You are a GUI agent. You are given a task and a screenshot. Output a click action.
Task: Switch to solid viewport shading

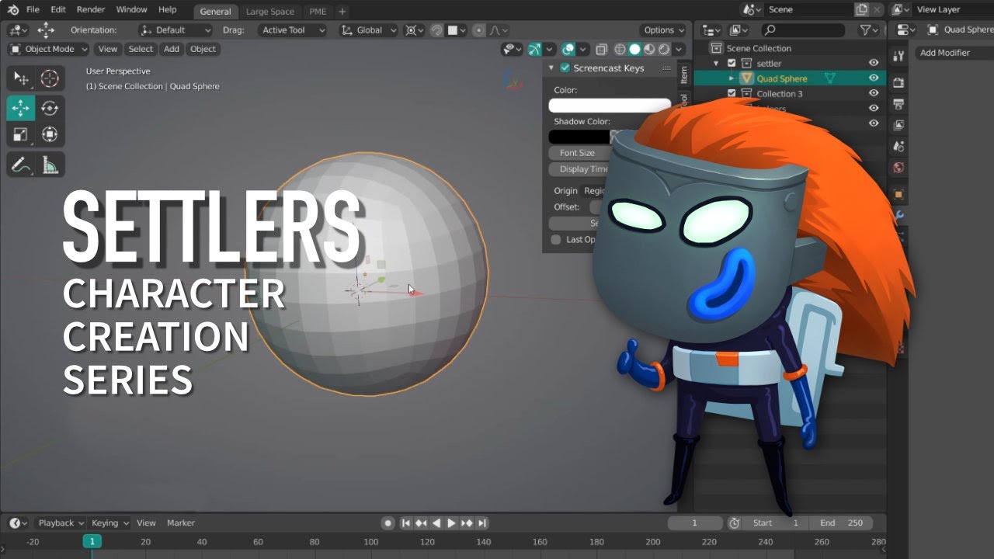[634, 49]
